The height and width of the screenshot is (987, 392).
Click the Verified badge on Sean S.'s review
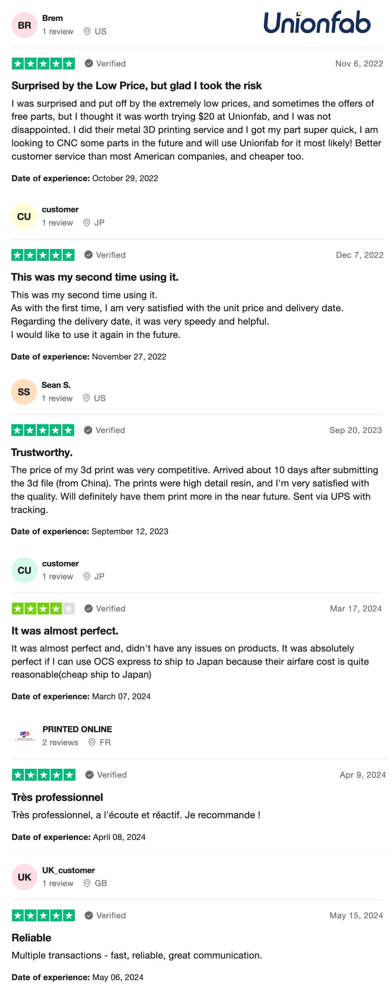coord(104,430)
